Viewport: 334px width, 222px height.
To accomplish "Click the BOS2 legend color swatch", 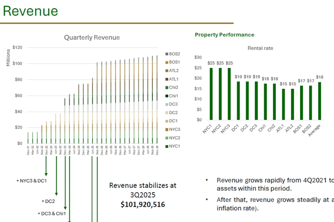I will (167, 54).
